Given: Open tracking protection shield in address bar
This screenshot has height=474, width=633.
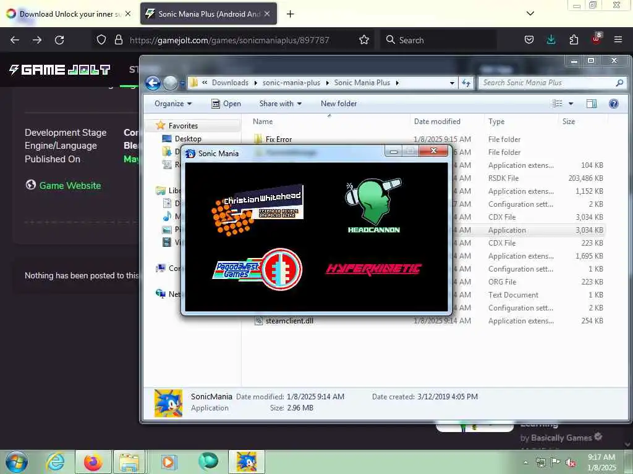Looking at the screenshot, I should [101, 40].
